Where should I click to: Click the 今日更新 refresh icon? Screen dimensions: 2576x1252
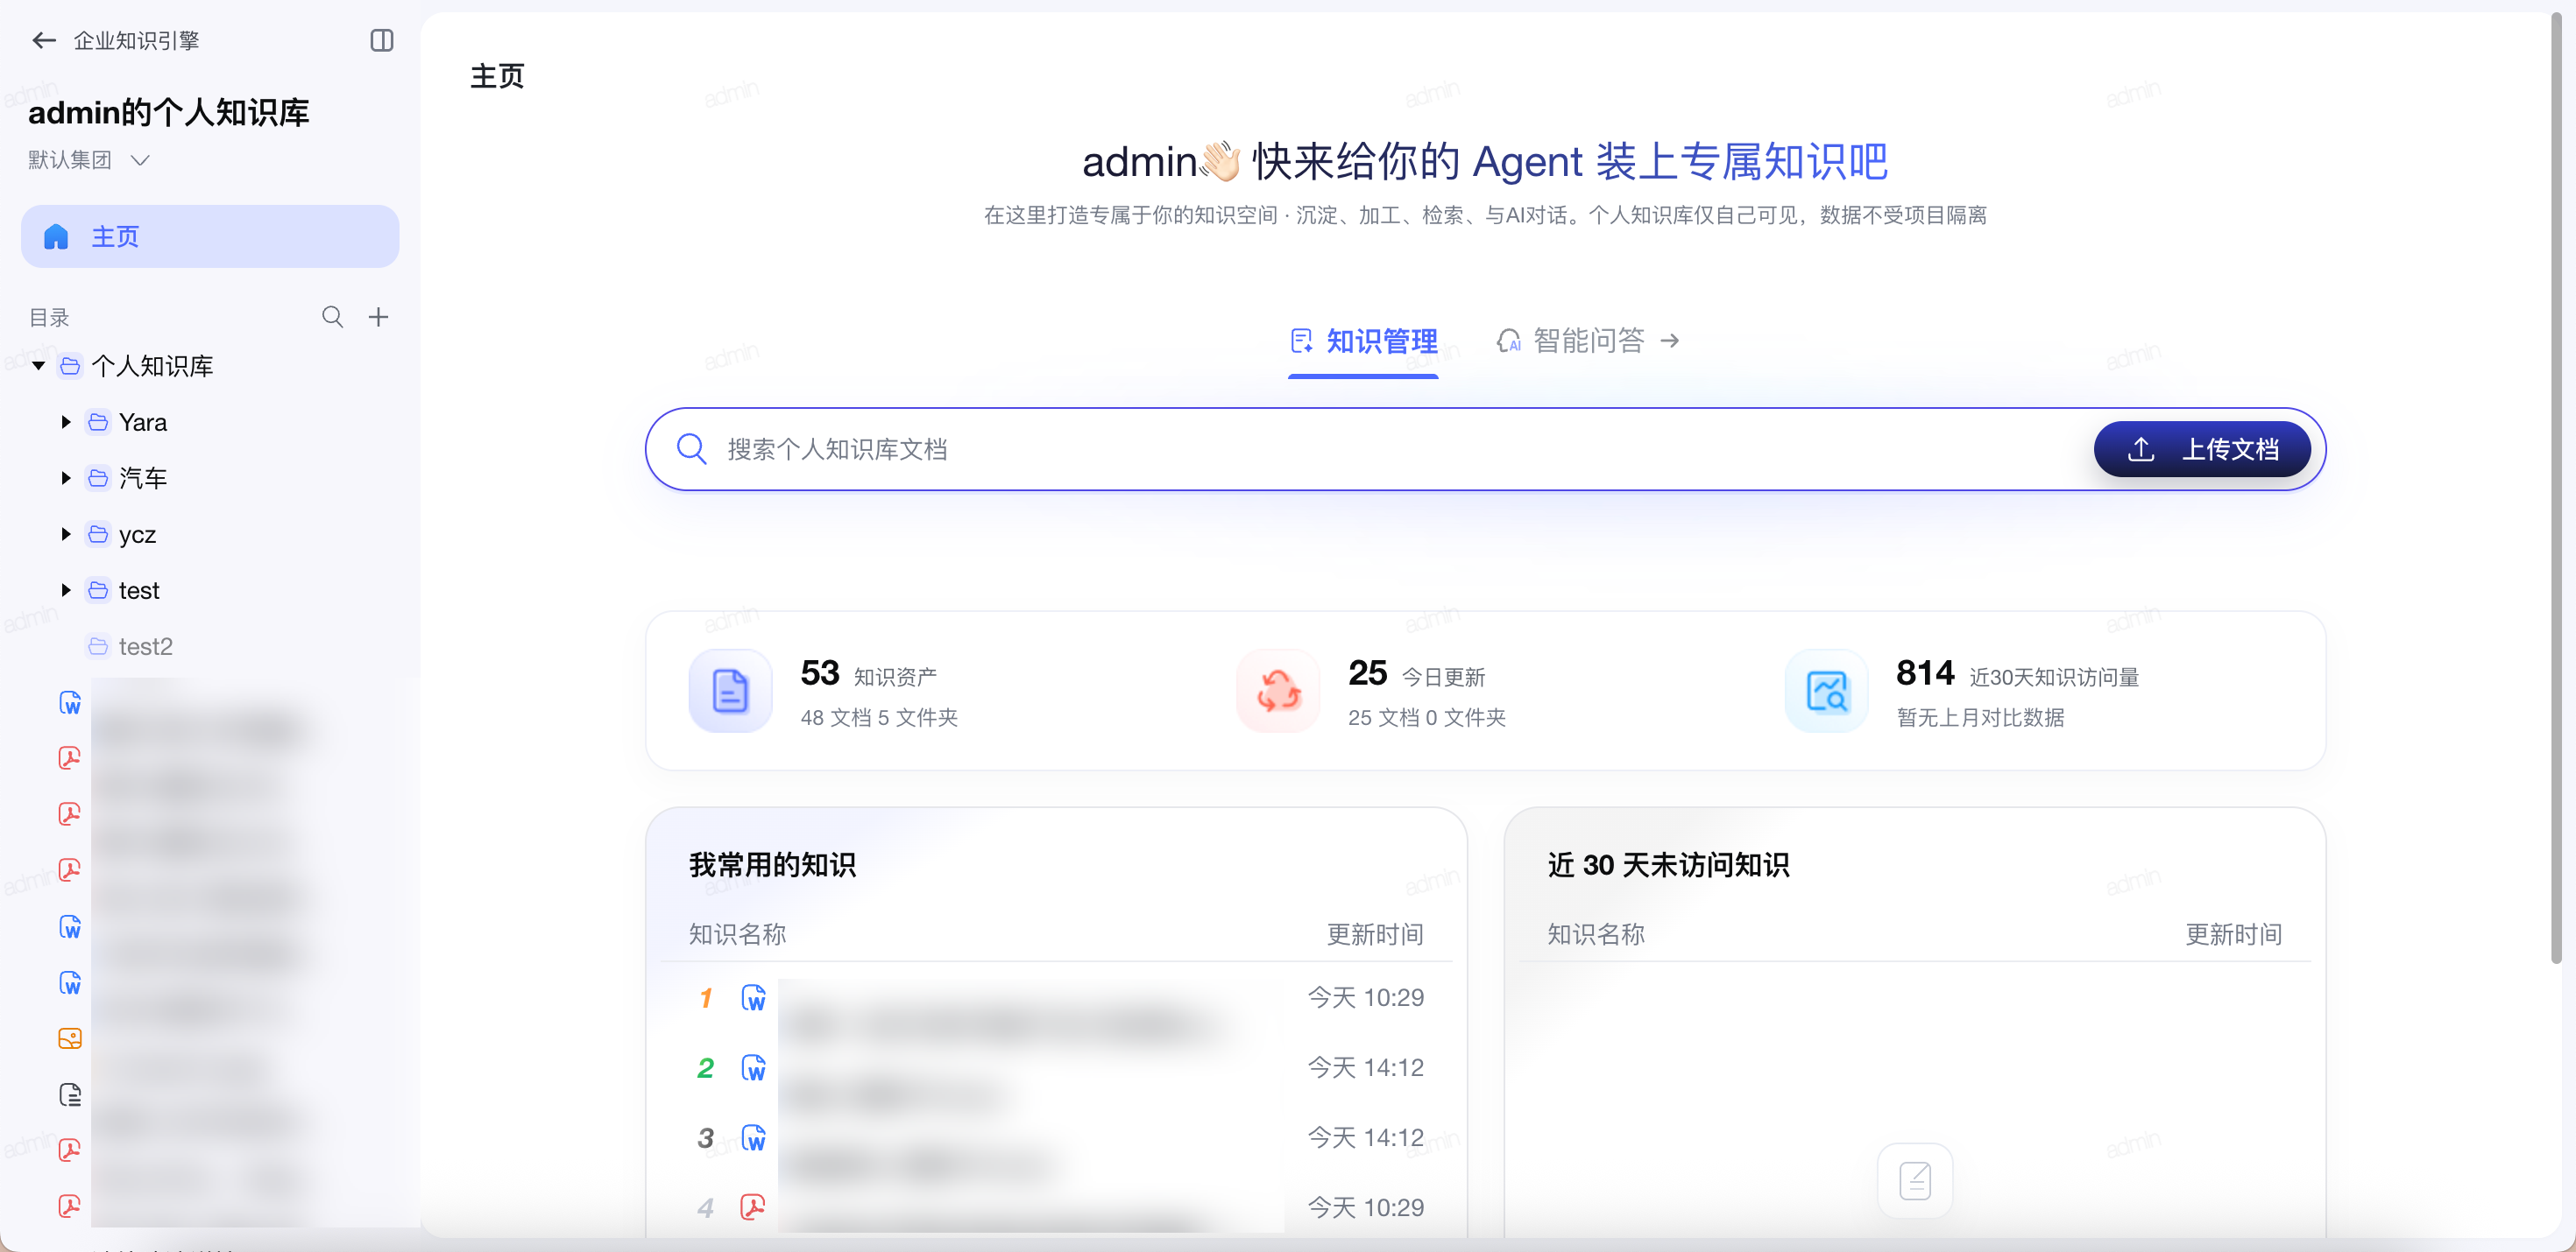point(1278,692)
